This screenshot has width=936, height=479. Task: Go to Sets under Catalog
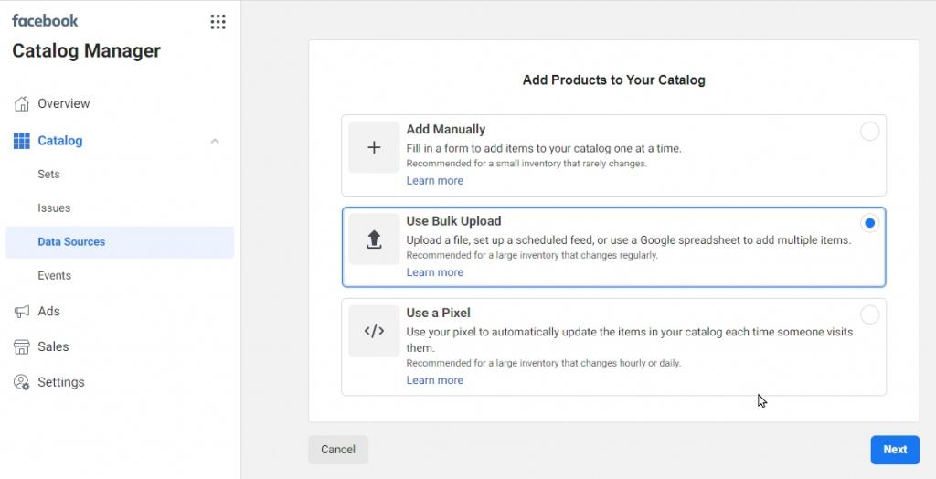48,175
